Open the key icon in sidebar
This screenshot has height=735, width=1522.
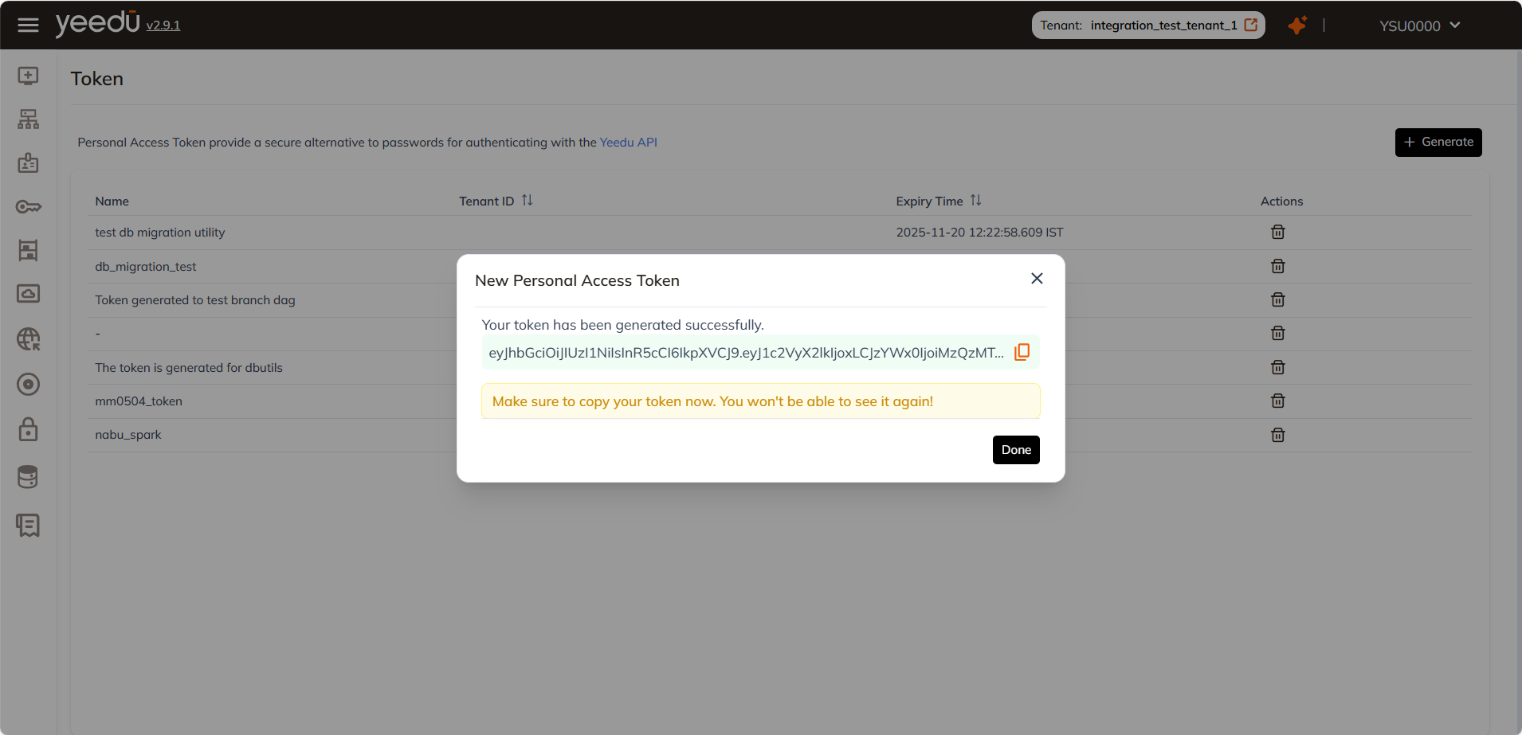coord(28,207)
